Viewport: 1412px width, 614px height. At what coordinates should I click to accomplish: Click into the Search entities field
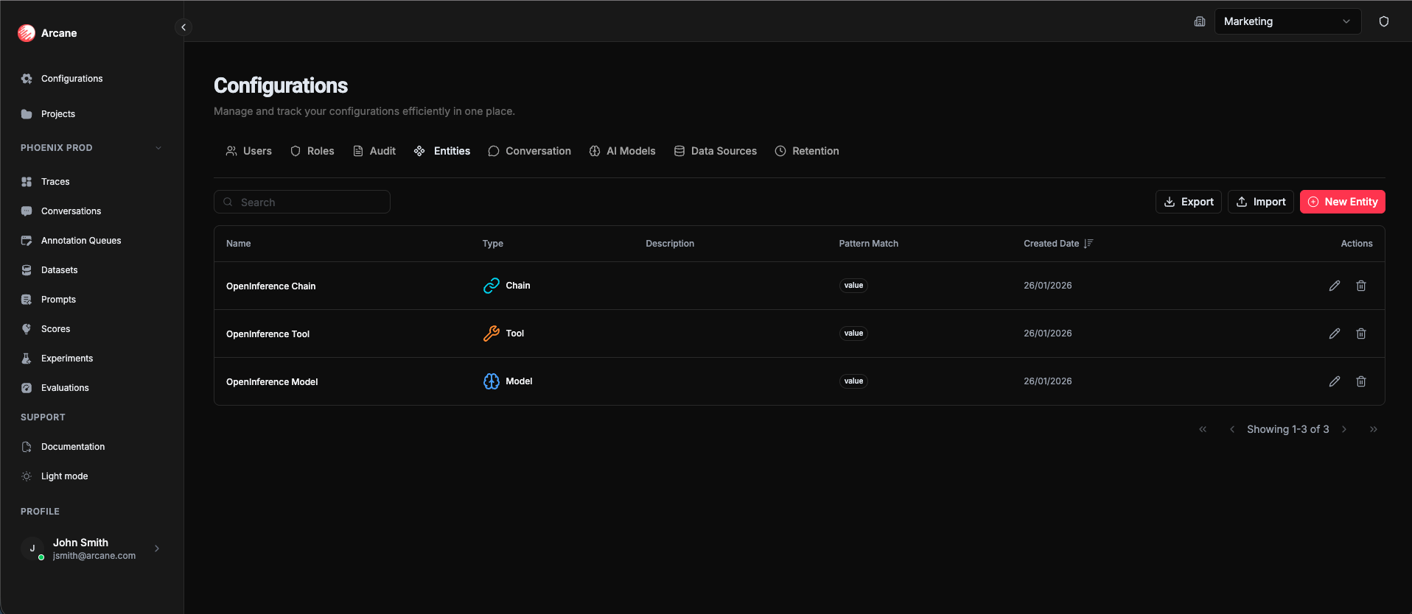[x=302, y=202]
